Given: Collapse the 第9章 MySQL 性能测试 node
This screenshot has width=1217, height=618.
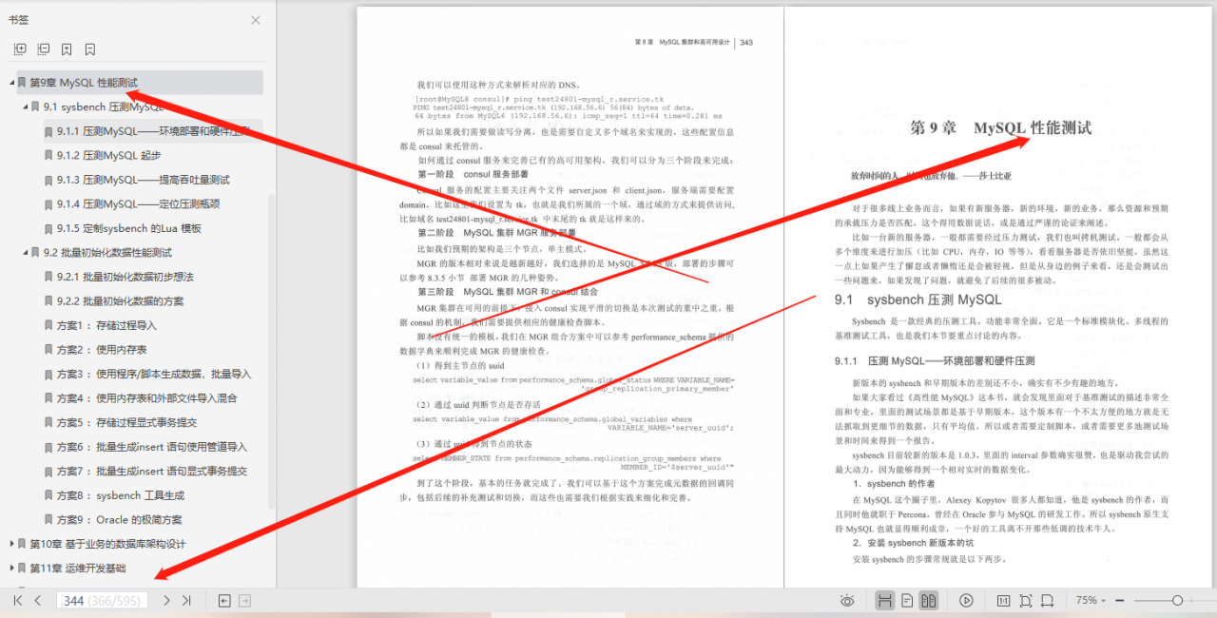Looking at the screenshot, I should point(12,83).
